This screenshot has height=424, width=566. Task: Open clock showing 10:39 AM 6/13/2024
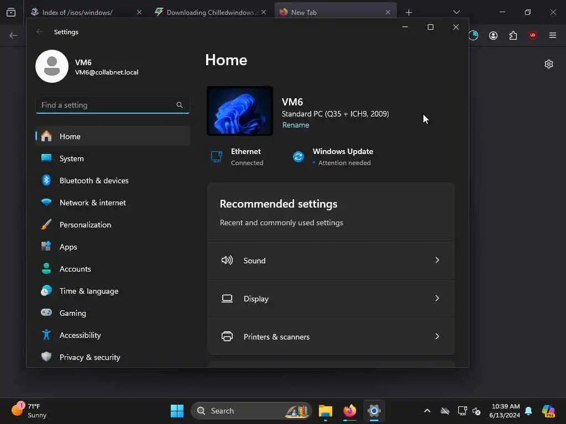[505, 411]
